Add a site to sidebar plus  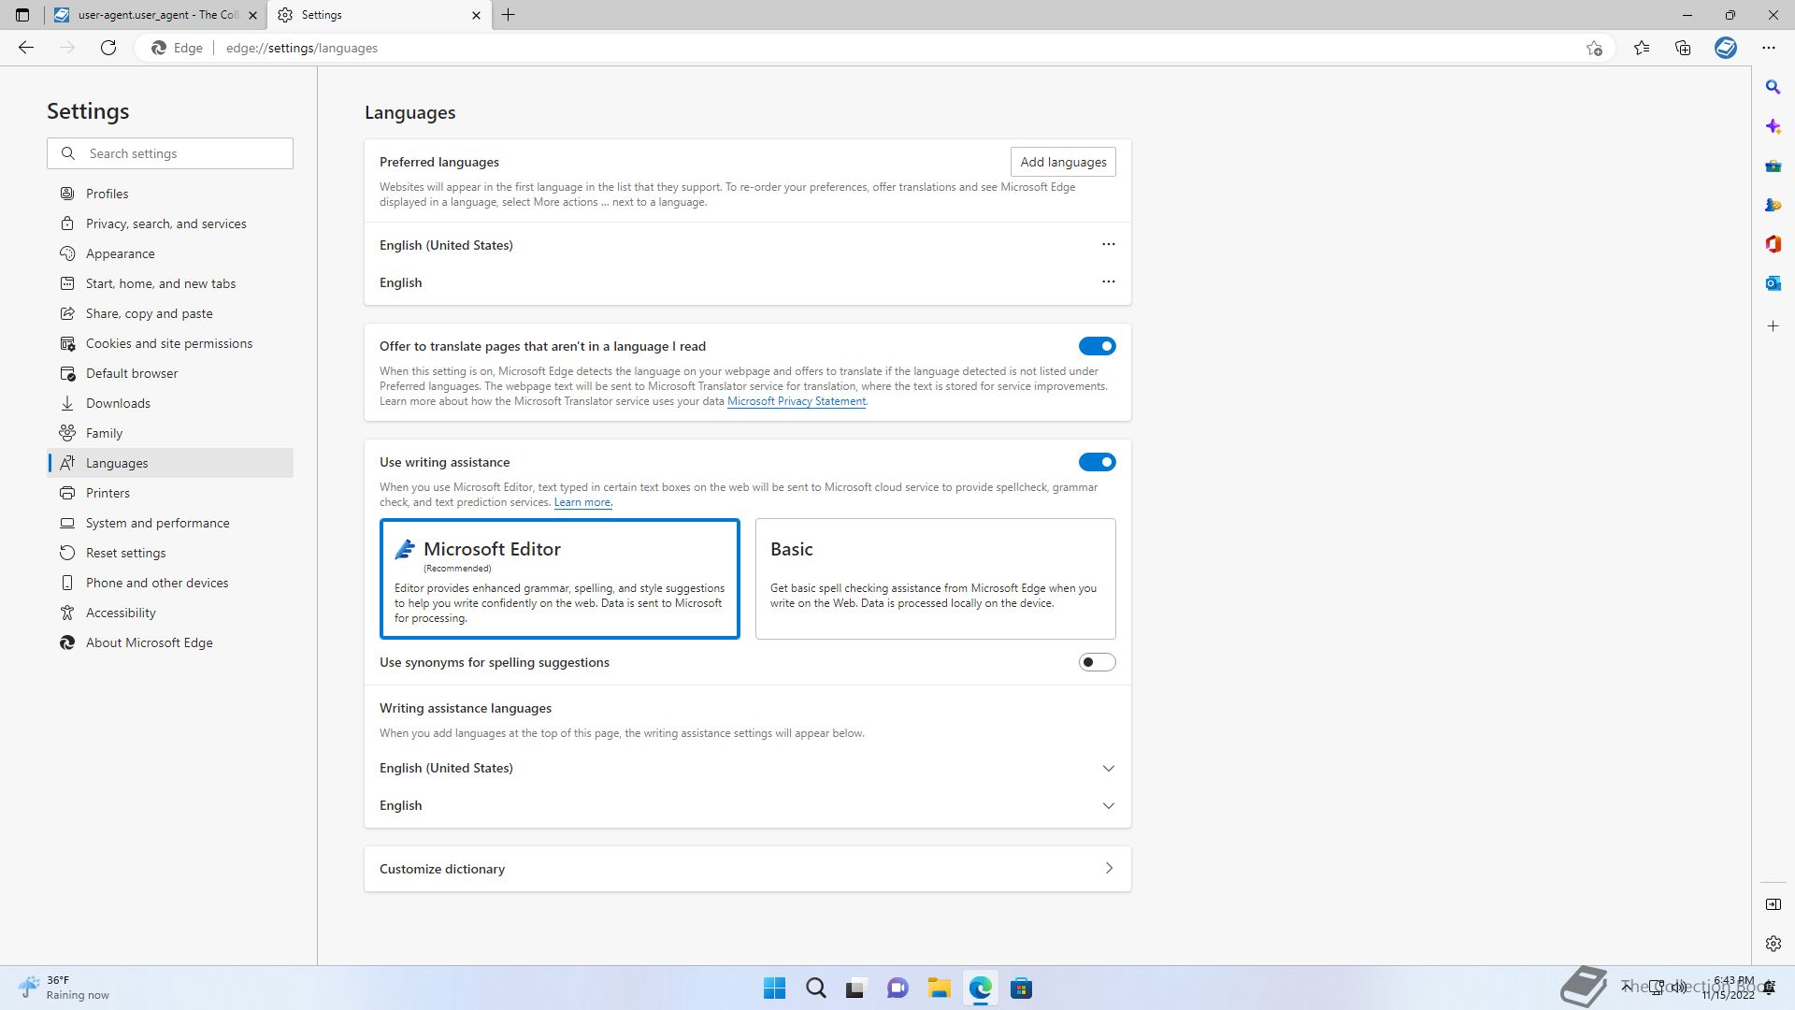(x=1773, y=326)
